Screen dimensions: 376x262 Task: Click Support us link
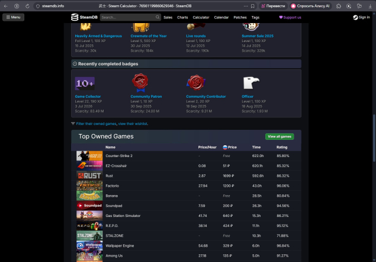coord(290,17)
